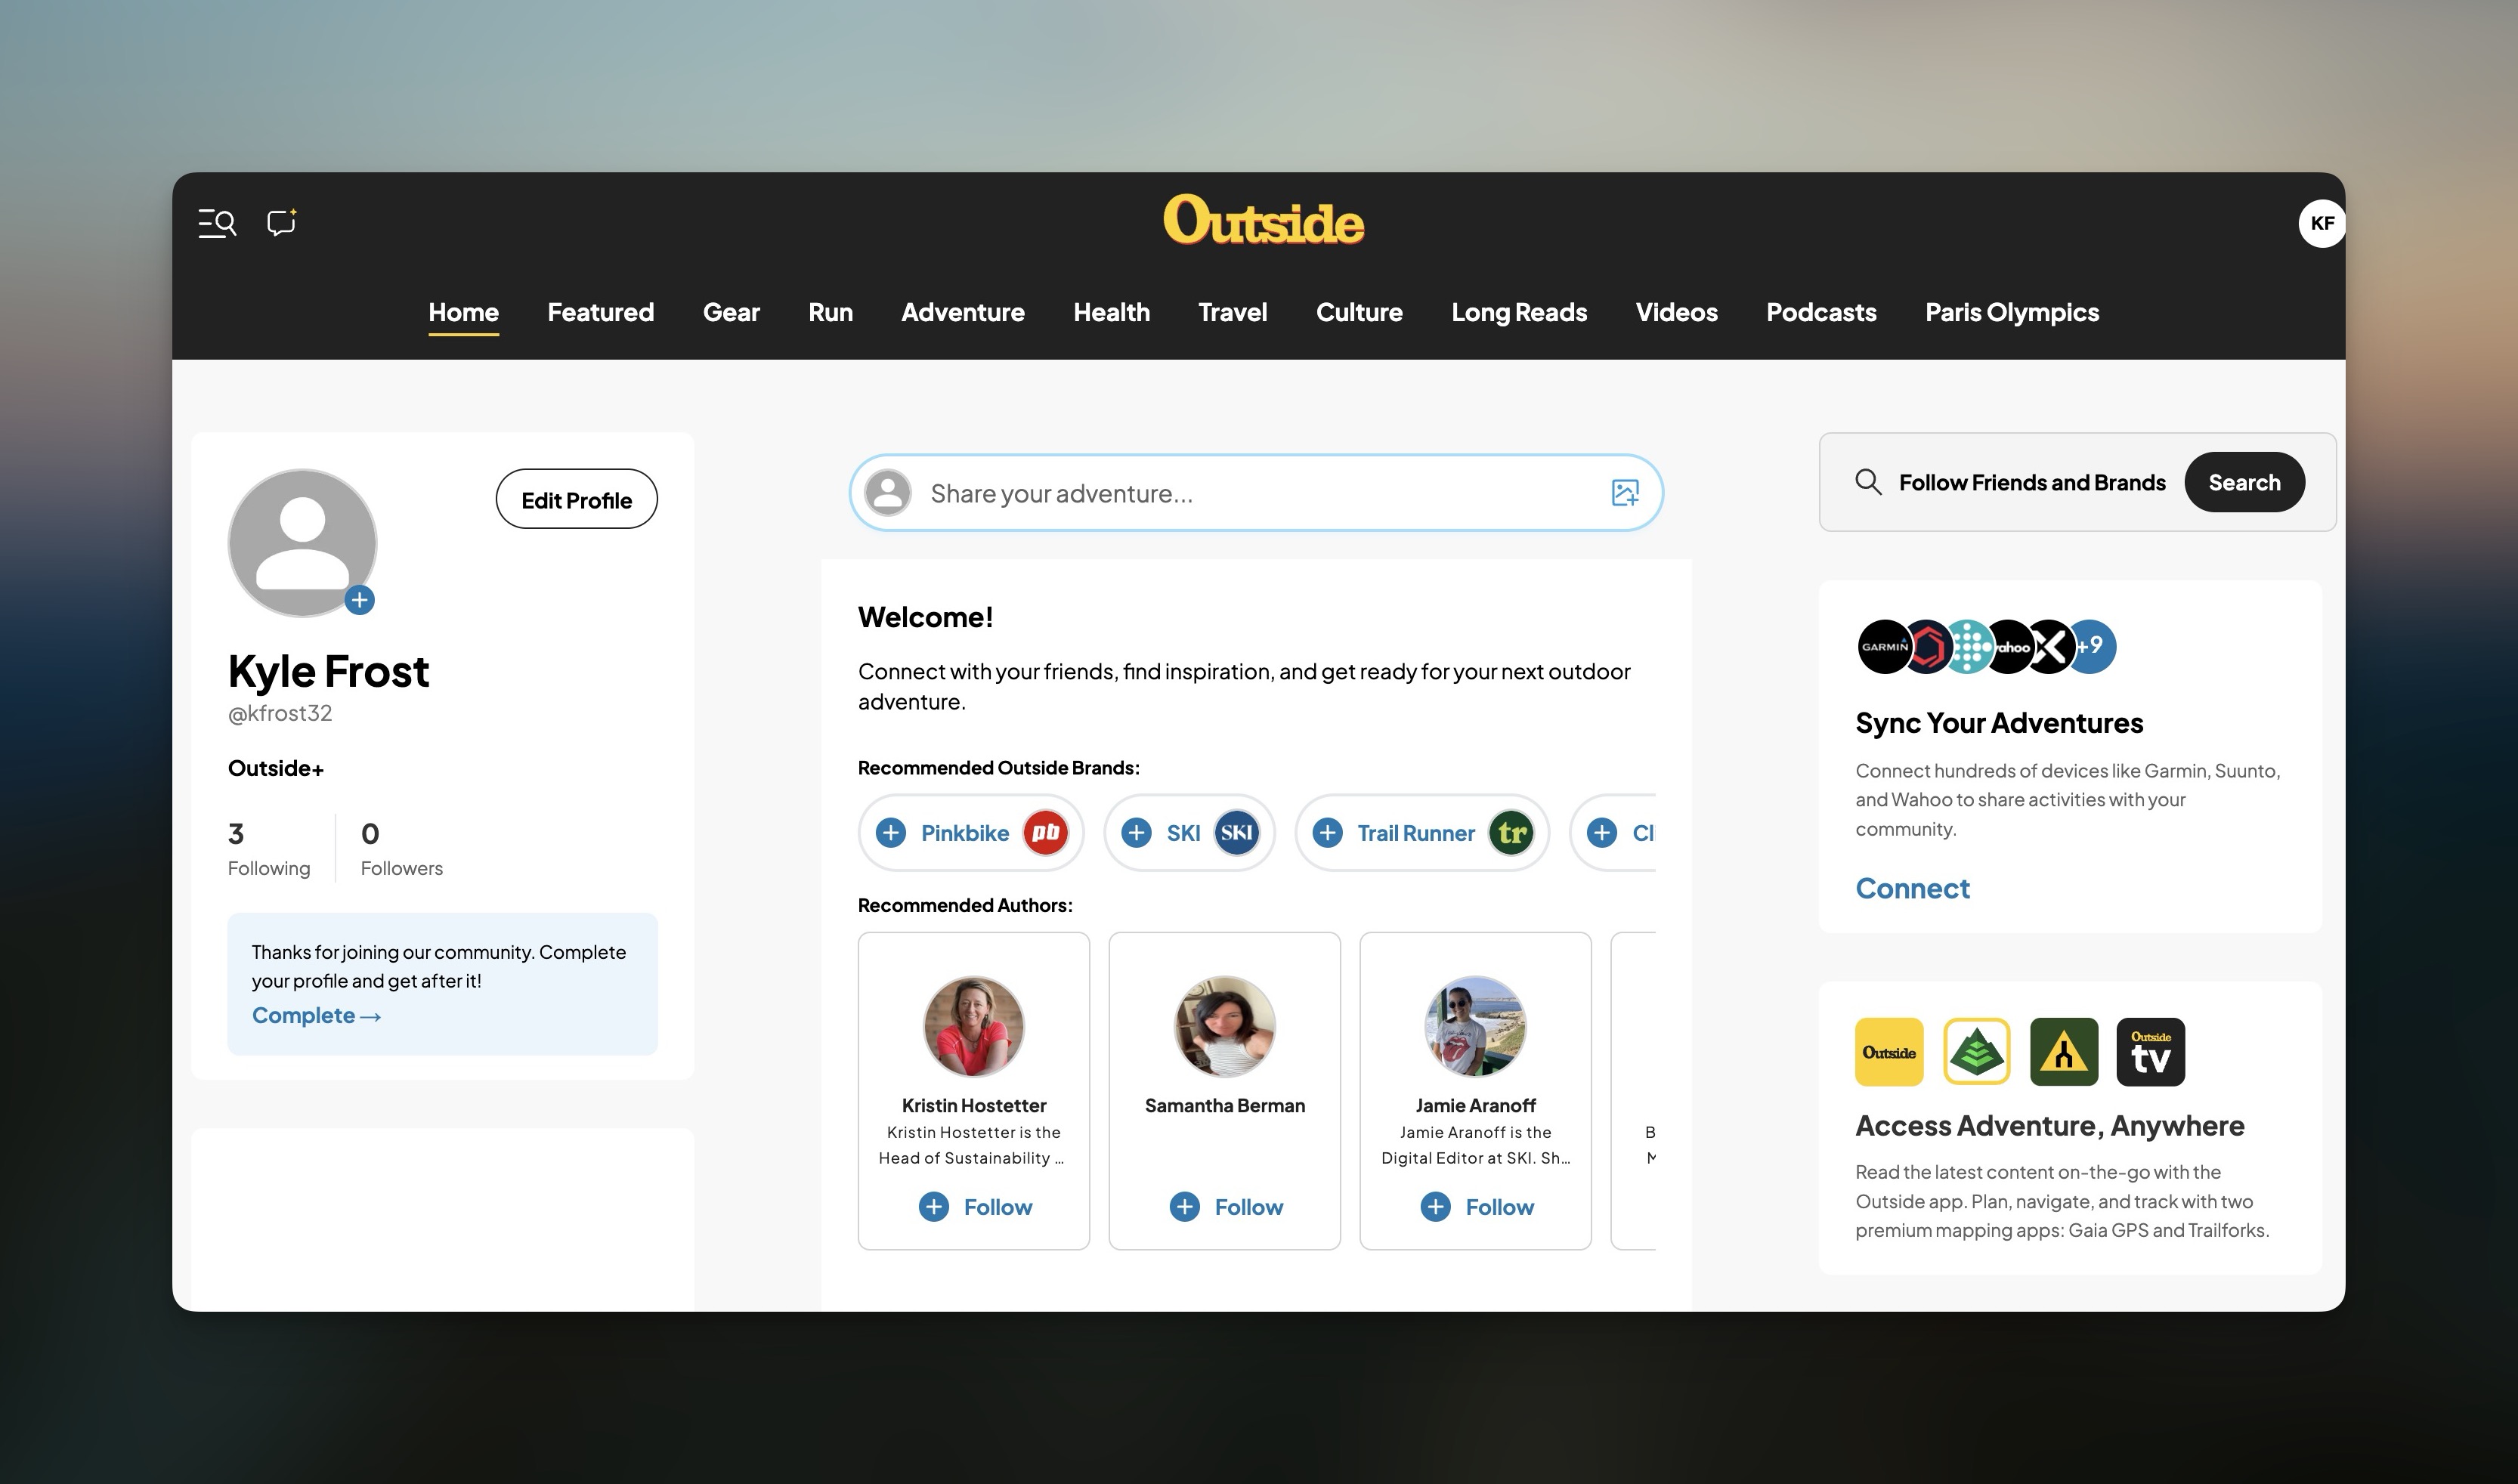The width and height of the screenshot is (2518, 1484).
Task: Open the menu search icon
Action: [x=217, y=223]
